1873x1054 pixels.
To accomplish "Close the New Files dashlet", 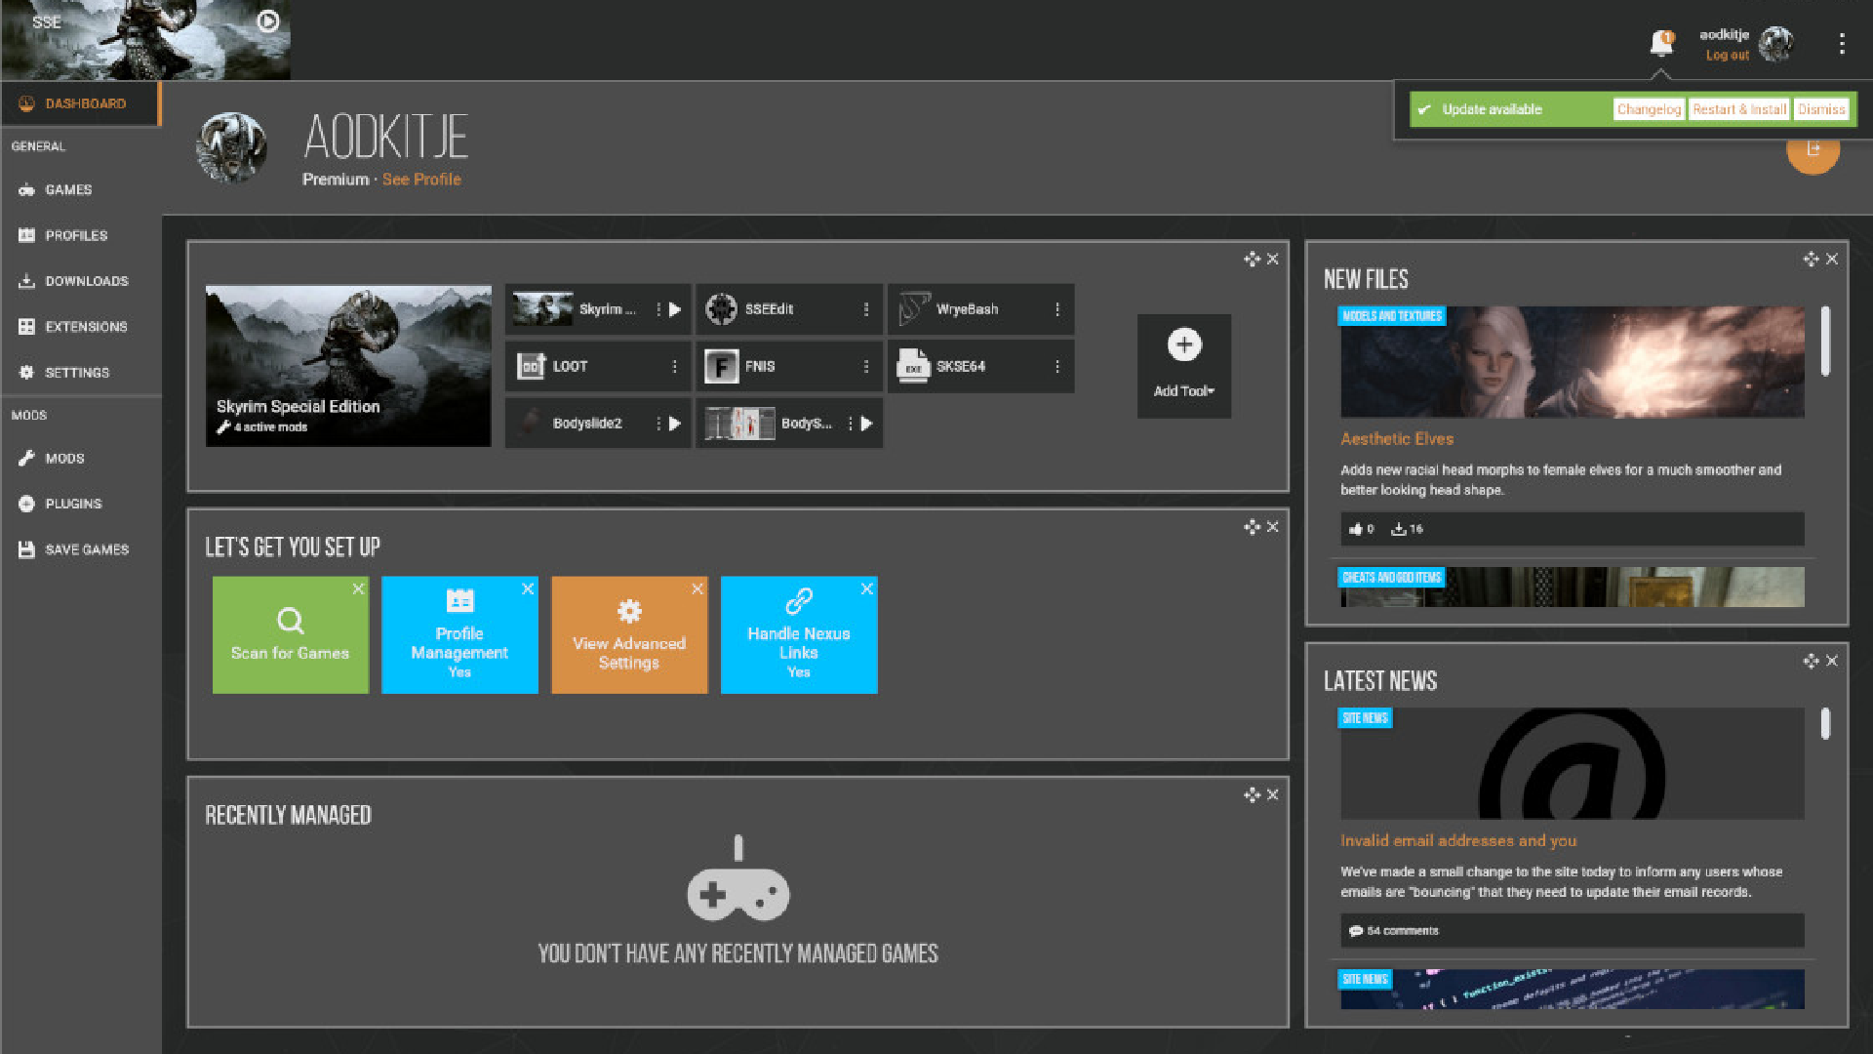I will pyautogui.click(x=1832, y=259).
